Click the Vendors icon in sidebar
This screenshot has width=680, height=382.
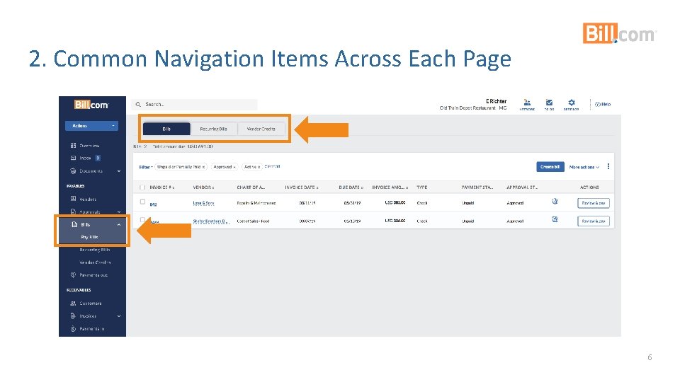point(73,199)
